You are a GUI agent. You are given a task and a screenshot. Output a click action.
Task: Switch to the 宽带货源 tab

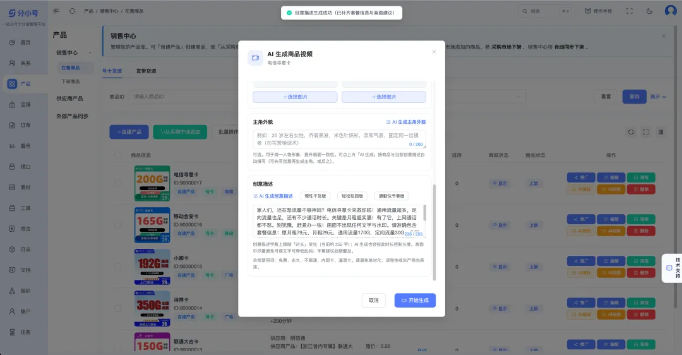pyautogui.click(x=146, y=71)
